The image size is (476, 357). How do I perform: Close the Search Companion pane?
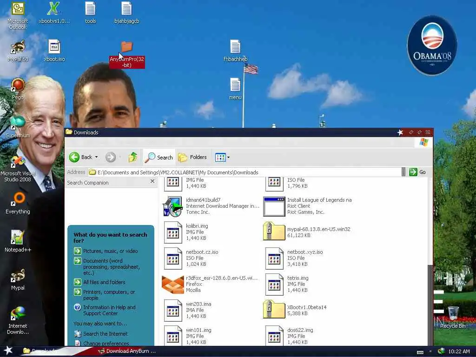click(x=152, y=181)
